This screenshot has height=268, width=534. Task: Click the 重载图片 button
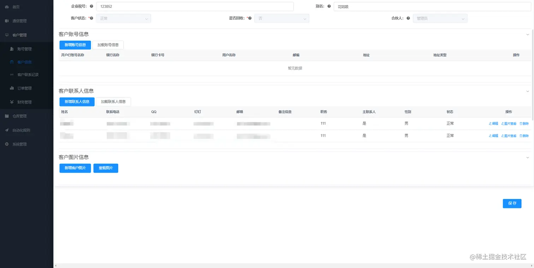pyautogui.click(x=106, y=168)
